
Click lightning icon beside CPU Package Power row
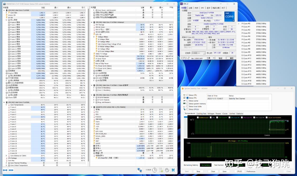[94, 56]
